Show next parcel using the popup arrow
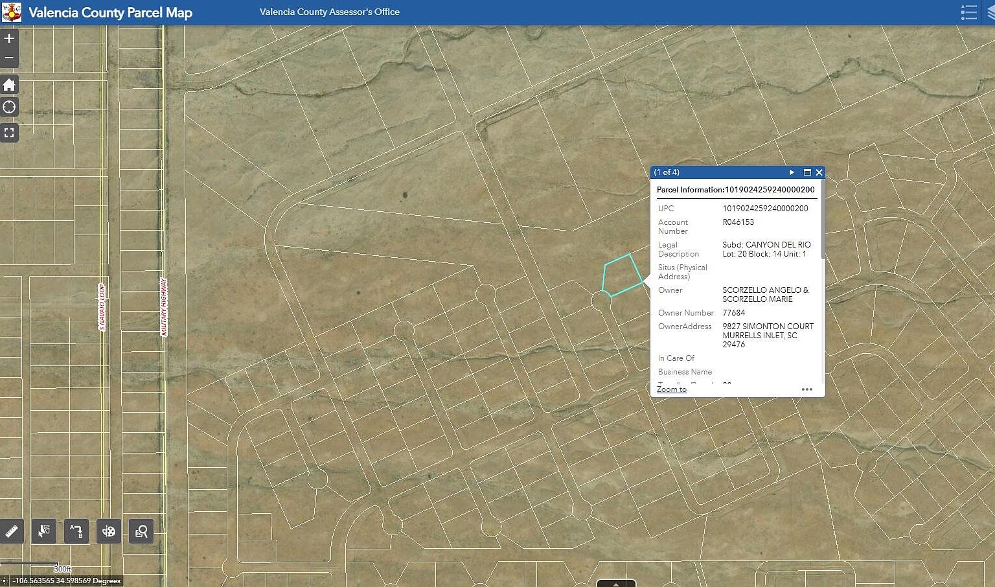 792,172
